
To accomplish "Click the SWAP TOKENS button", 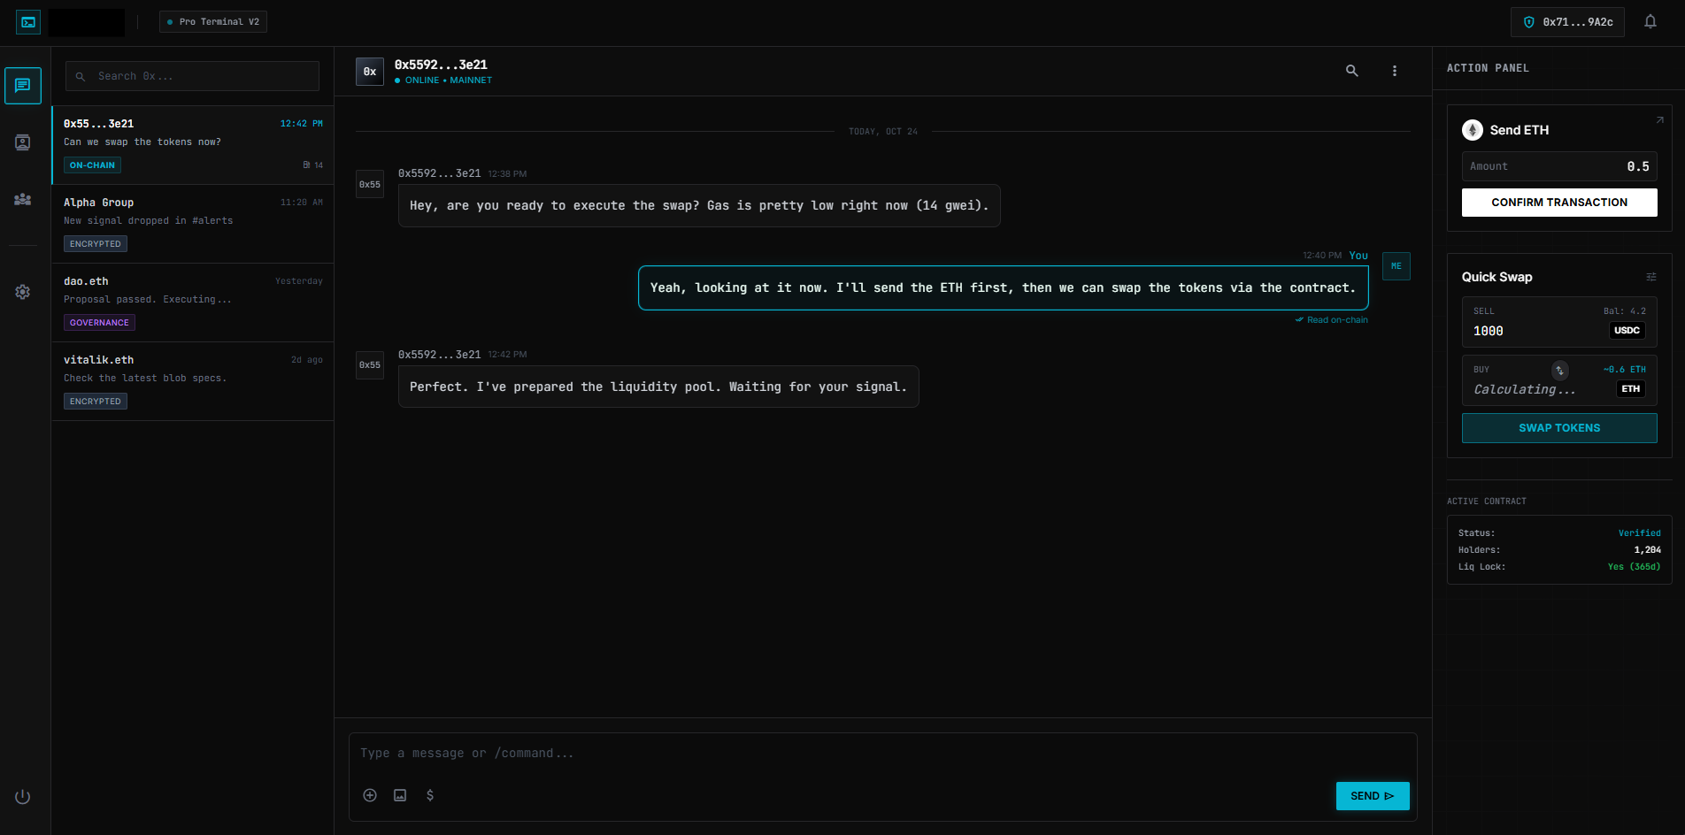I will click(1559, 427).
